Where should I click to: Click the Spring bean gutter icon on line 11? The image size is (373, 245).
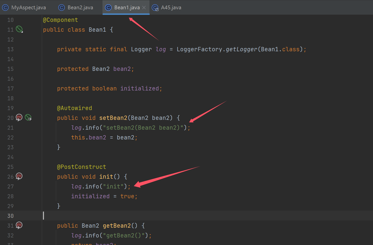click(19, 29)
